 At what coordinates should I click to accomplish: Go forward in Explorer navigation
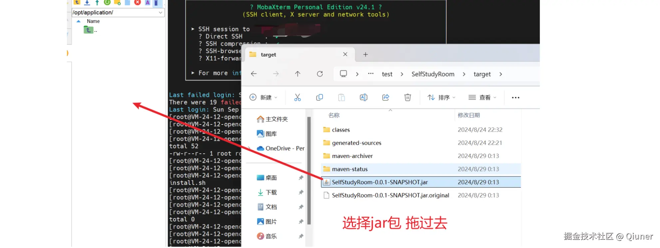276,74
